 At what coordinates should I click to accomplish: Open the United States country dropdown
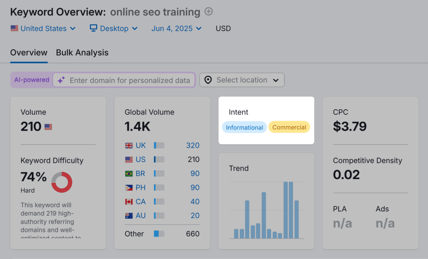[43, 28]
